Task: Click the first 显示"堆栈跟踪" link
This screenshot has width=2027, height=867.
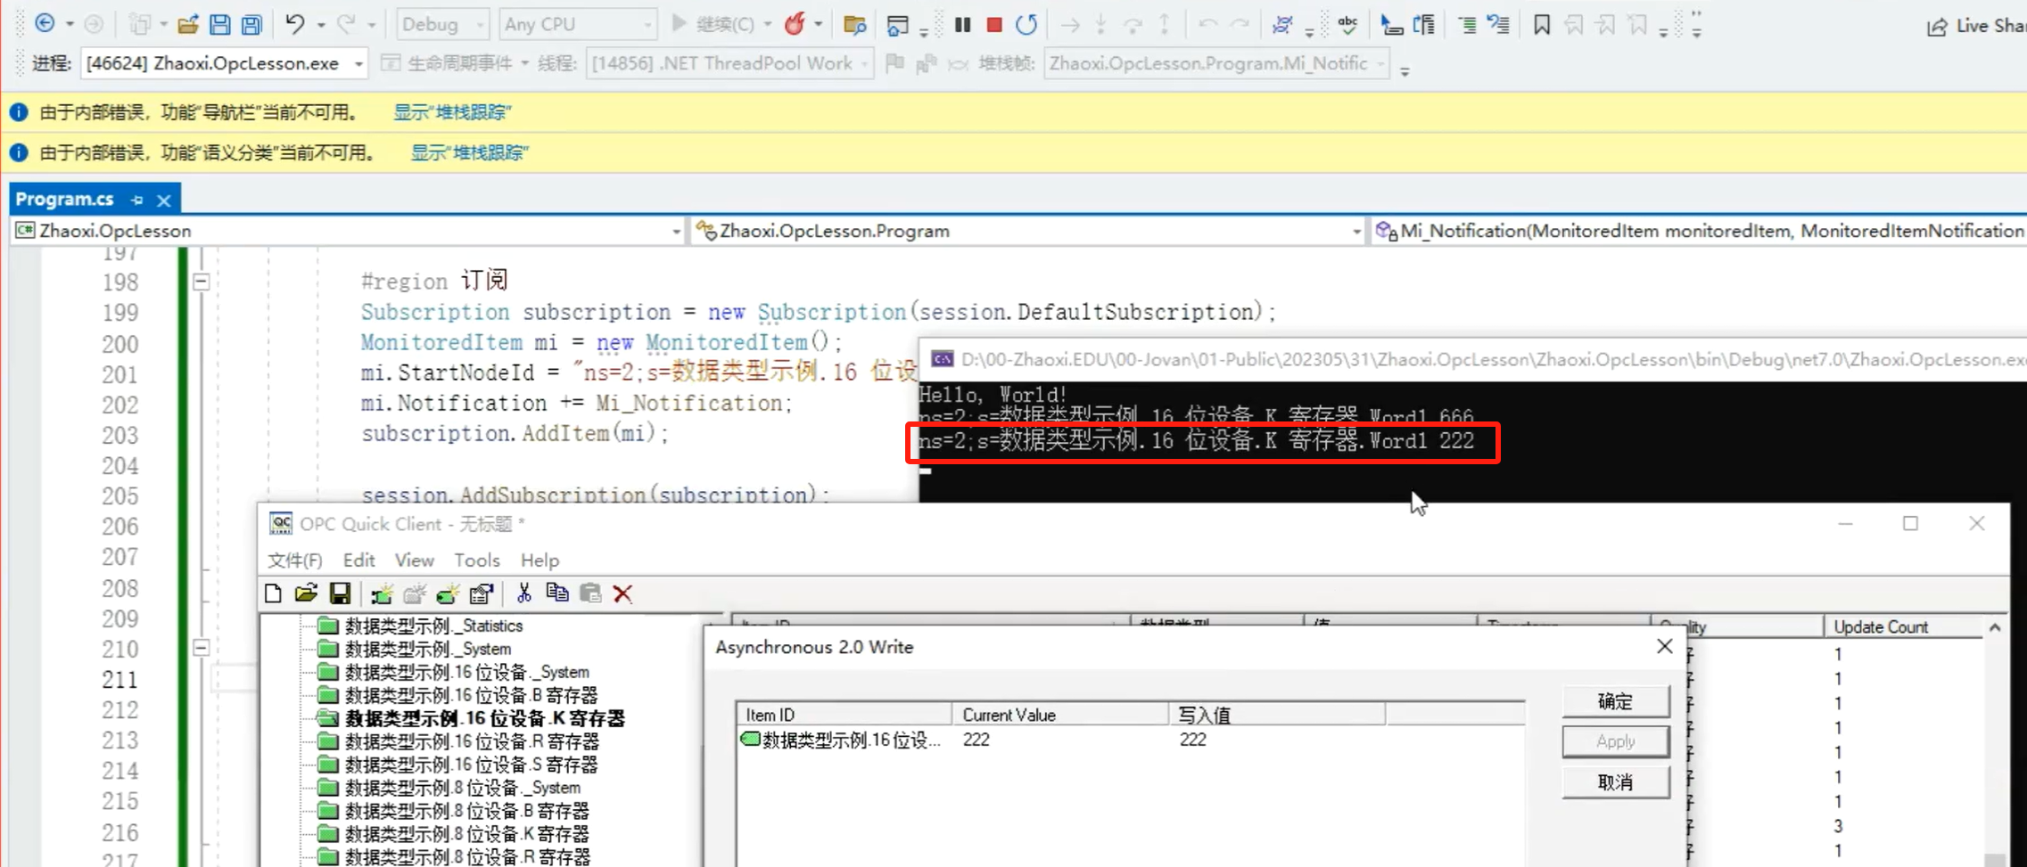Action: (x=452, y=112)
